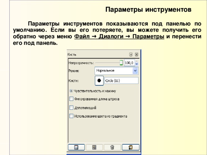This screenshot has width=207, height=155.
Task: Click the save options icon at panel bottom
Action: pyautogui.click(x=76, y=147)
